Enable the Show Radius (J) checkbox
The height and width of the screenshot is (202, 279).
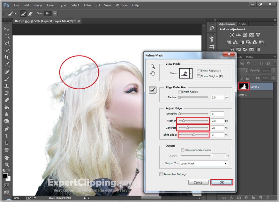coord(199,71)
